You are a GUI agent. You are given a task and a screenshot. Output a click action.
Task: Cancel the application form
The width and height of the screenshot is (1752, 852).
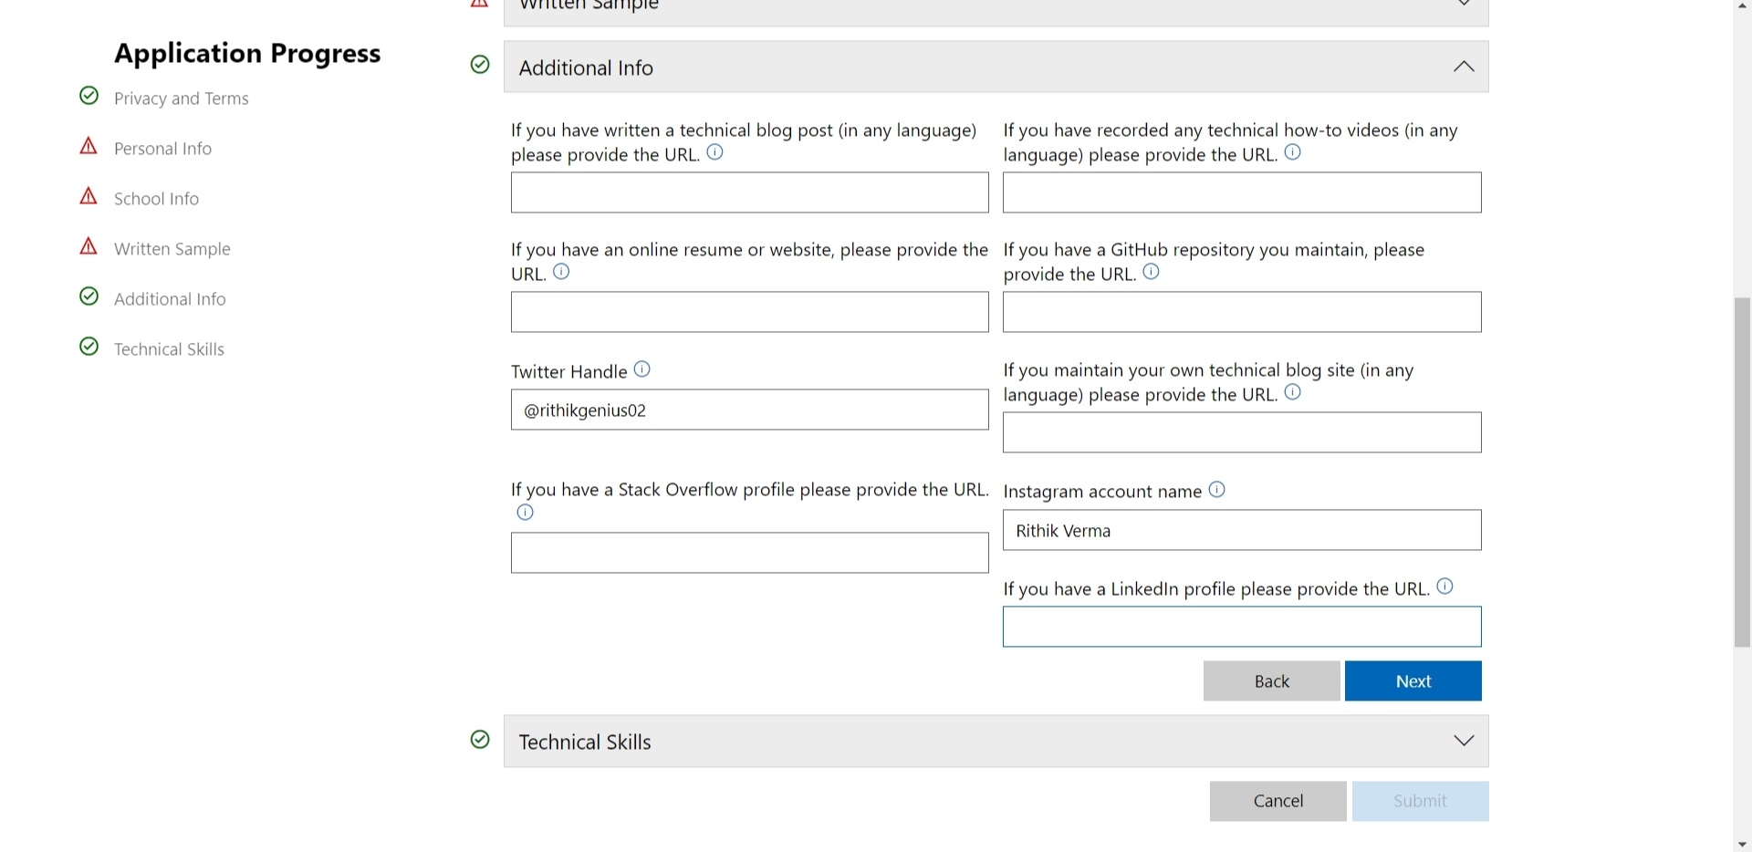pos(1277,801)
